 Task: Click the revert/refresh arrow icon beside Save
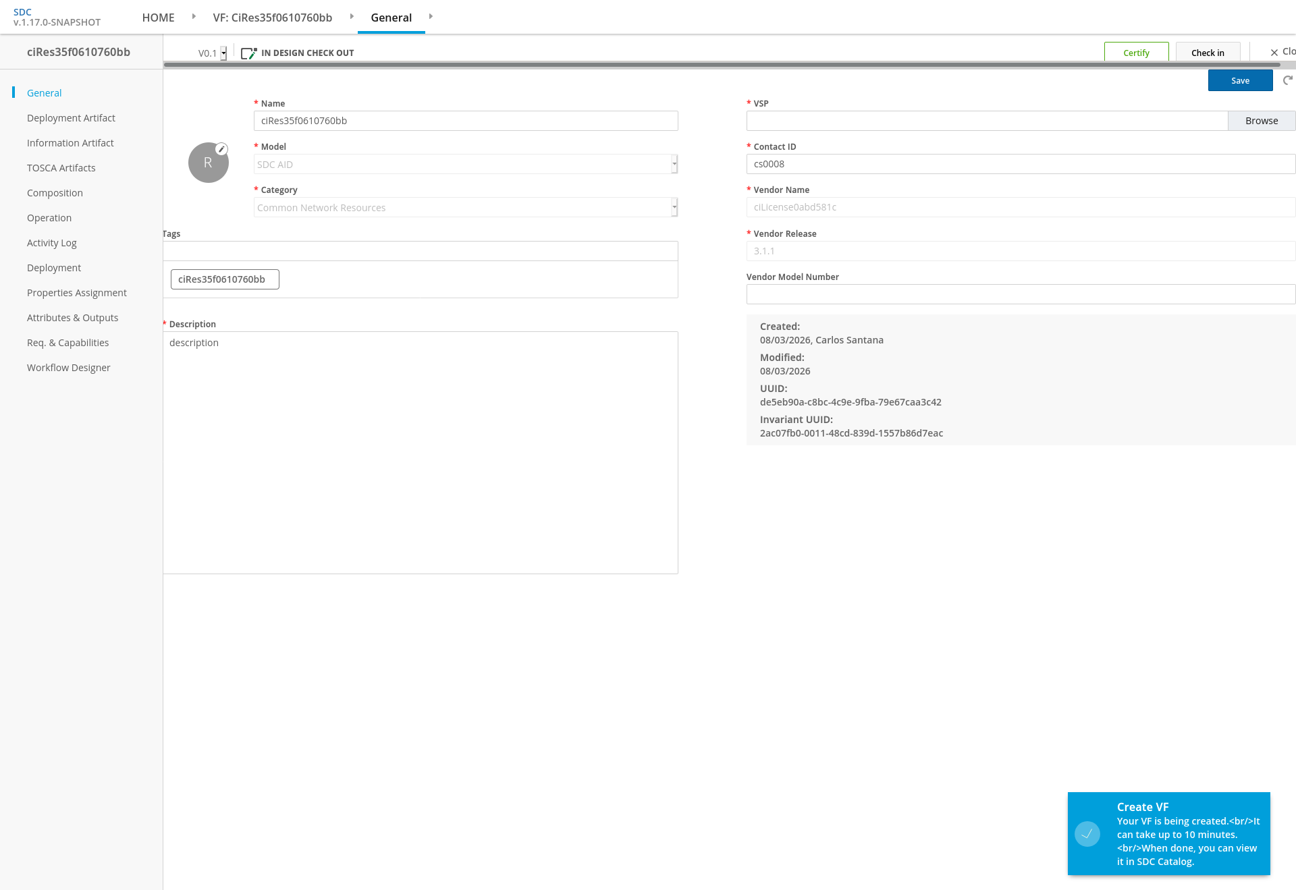tap(1288, 80)
